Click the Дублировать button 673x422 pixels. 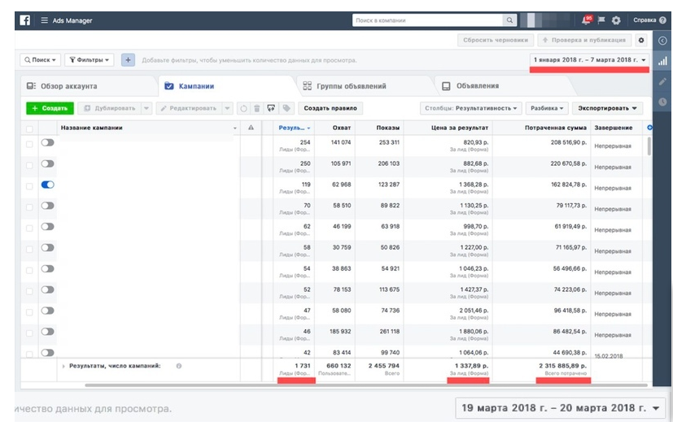tap(110, 108)
